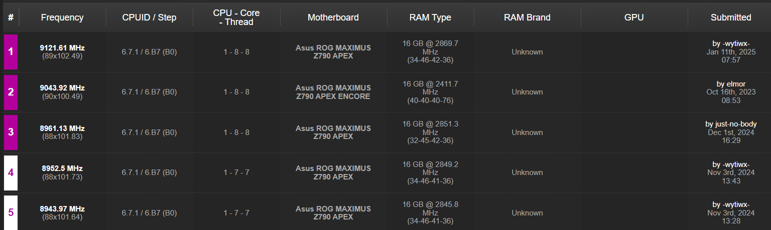
Task: Open the 8943.97 MHz submission
Action: click(62, 209)
